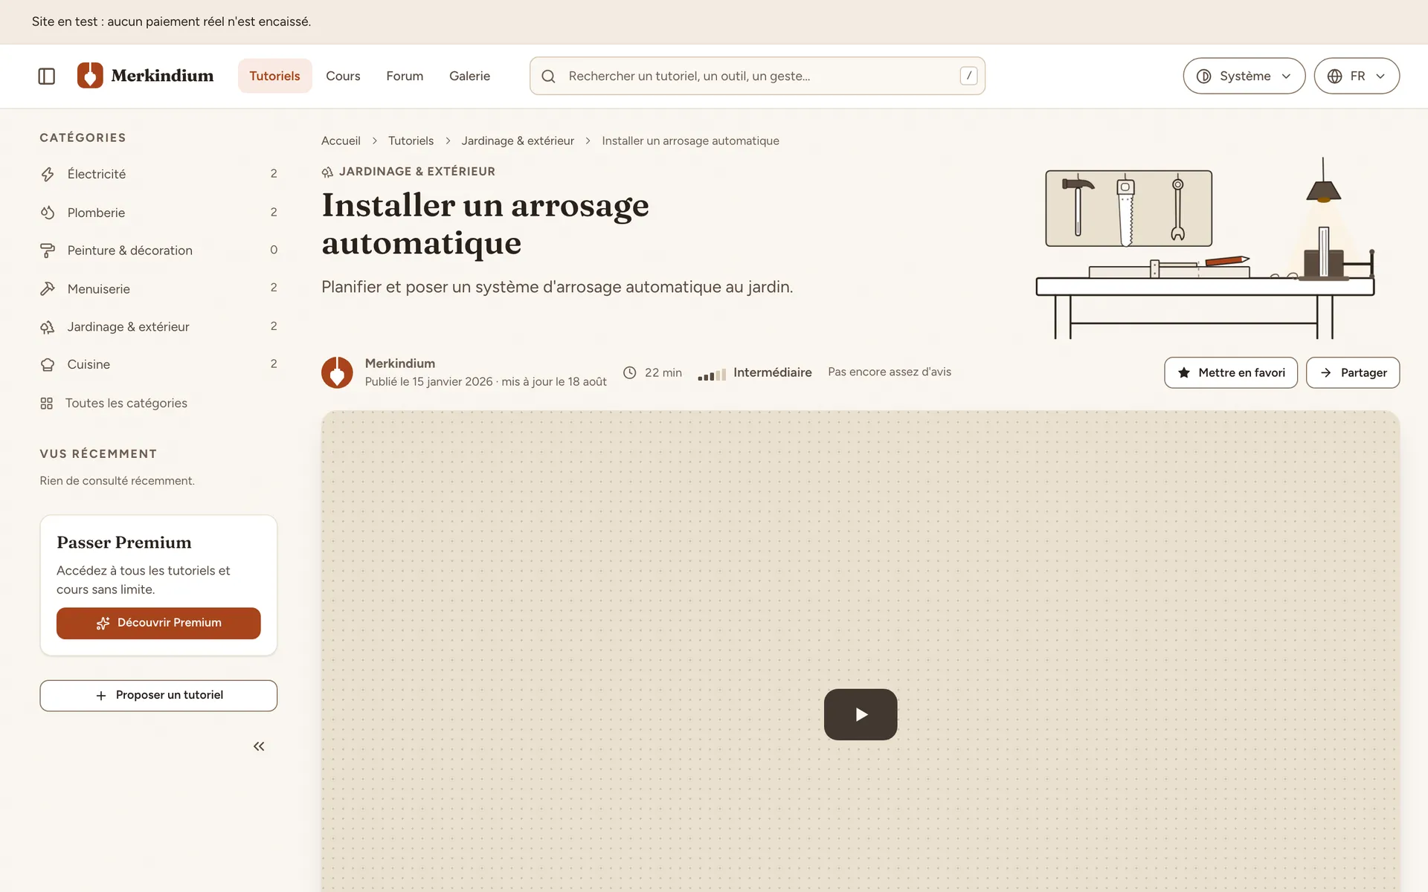The width and height of the screenshot is (1428, 892).
Task: Click the Électricité lightning icon
Action: pyautogui.click(x=48, y=174)
